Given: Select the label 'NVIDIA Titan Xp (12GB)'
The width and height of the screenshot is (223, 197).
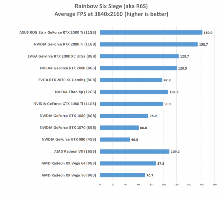Looking at the screenshot, I should 75,92.
